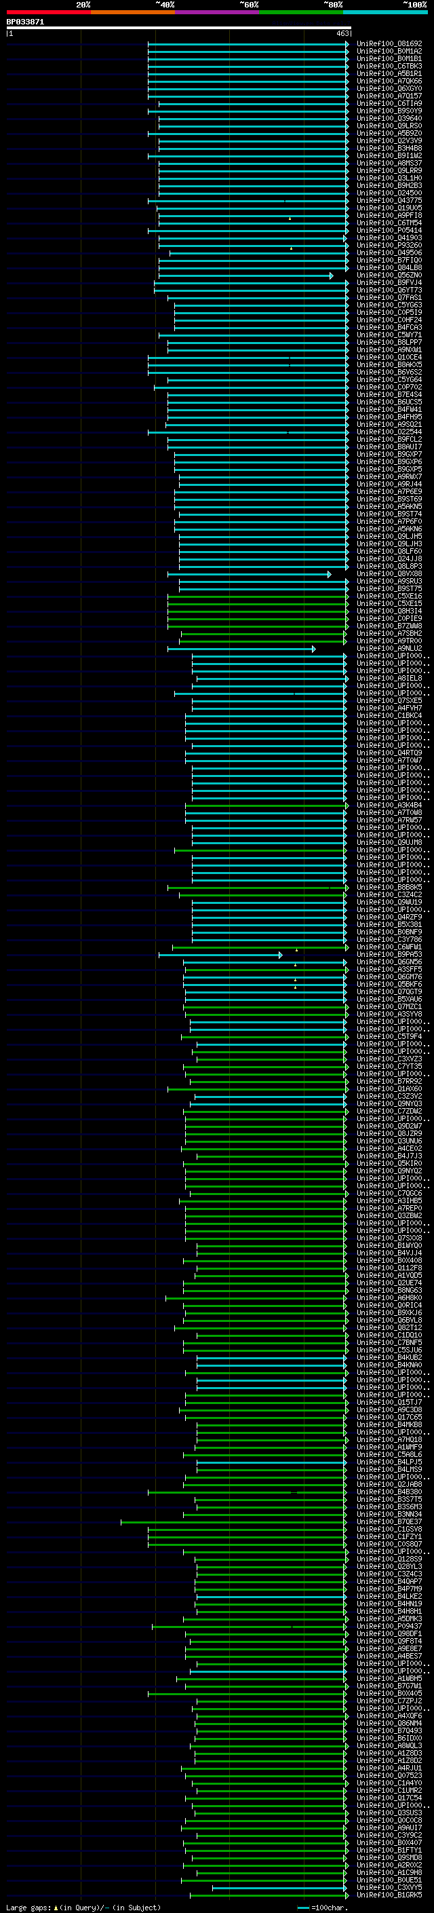
Task: Select label UniRef100_B9H2B3
Action: 389,186
